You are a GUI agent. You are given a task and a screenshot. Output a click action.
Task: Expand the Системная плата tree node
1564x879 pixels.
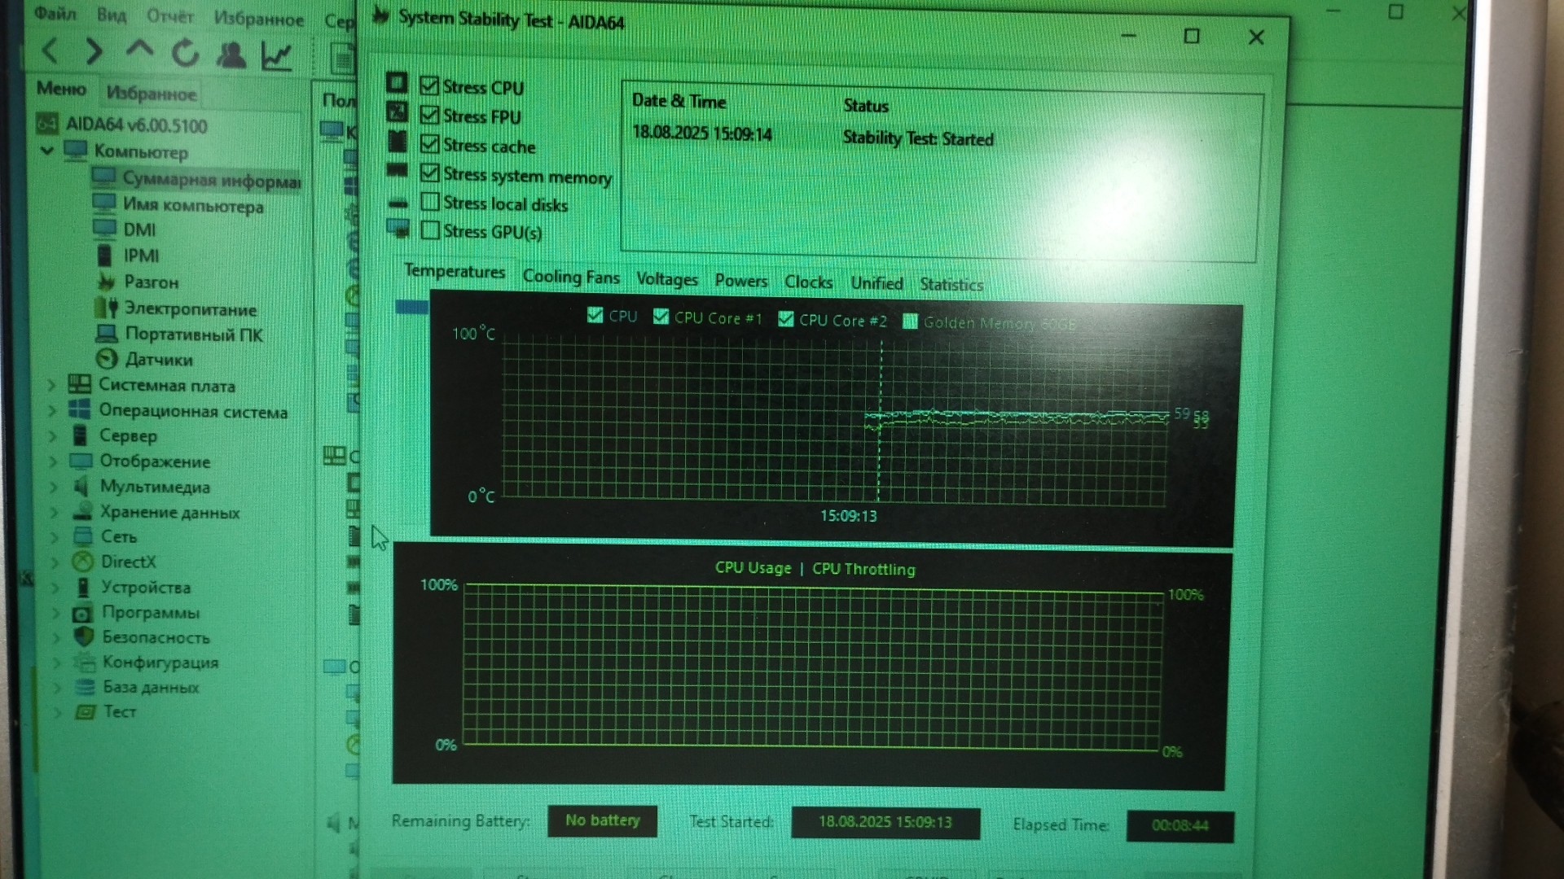click(52, 385)
